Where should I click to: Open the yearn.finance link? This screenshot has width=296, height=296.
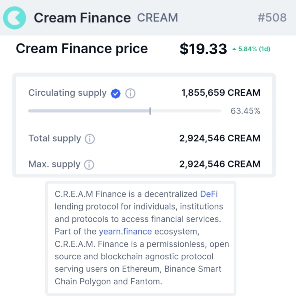[125, 231]
